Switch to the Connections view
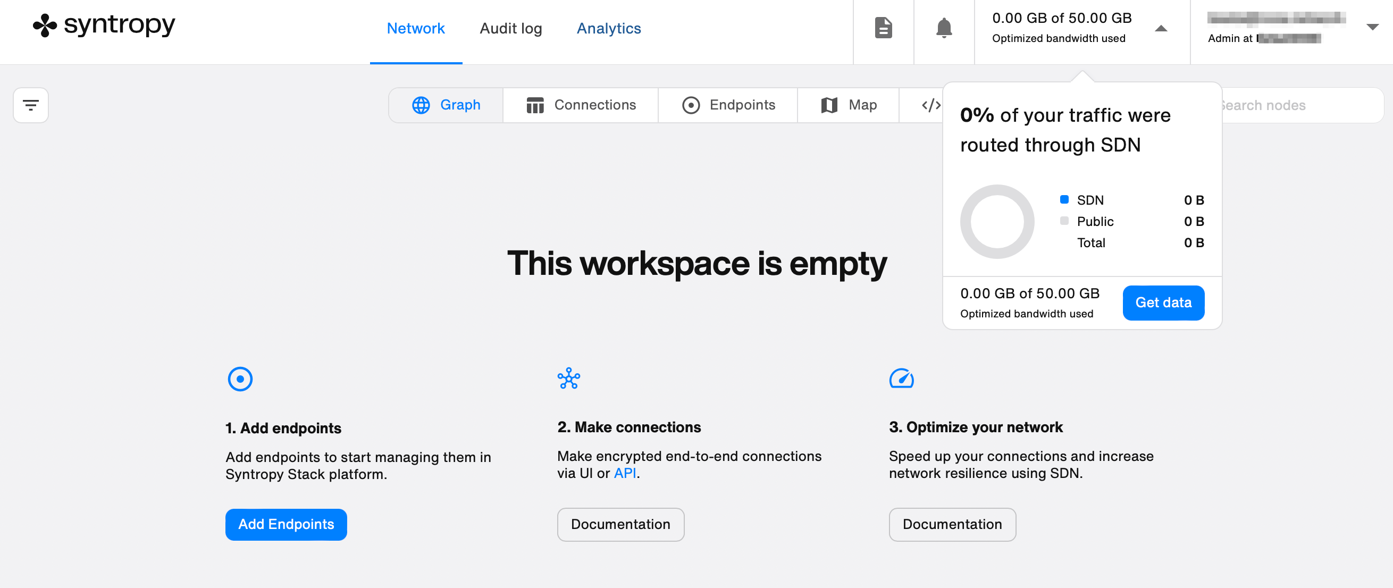The height and width of the screenshot is (588, 1393). (581, 105)
